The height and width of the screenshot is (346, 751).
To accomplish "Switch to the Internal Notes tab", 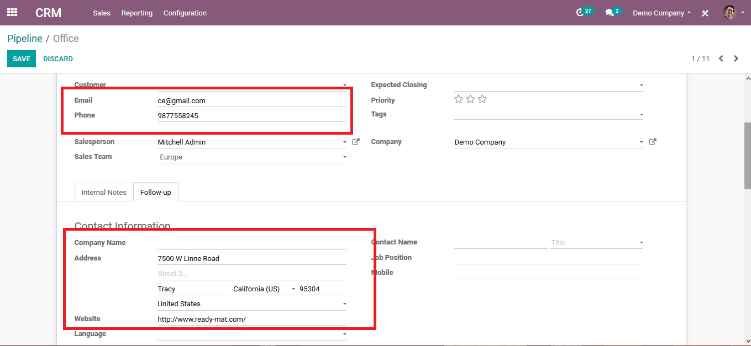I will point(104,192).
